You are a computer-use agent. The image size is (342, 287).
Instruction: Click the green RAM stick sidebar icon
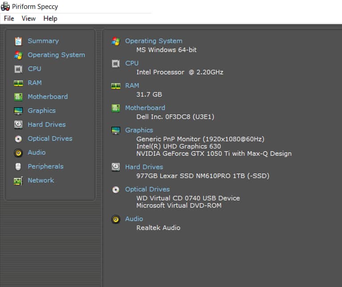point(18,83)
